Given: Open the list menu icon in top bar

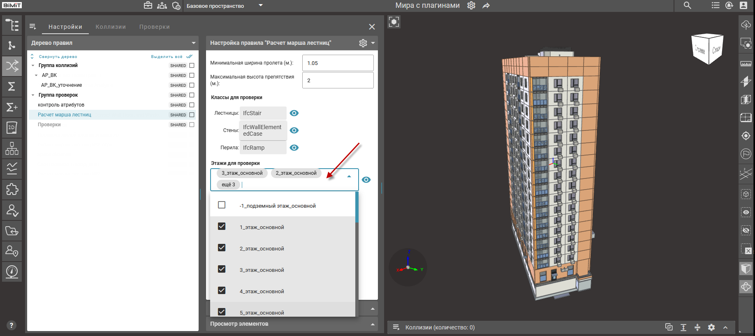Looking at the screenshot, I should tap(716, 5).
